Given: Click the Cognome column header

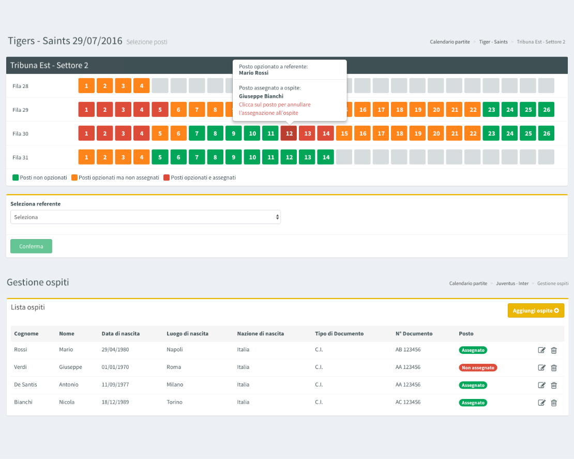Looking at the screenshot, I should [x=26, y=334].
